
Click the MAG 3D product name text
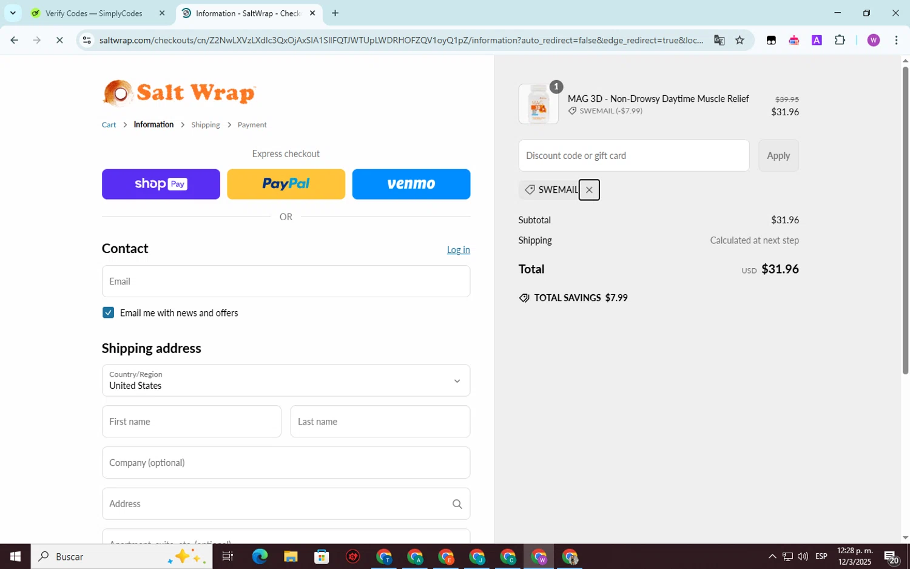658,98
